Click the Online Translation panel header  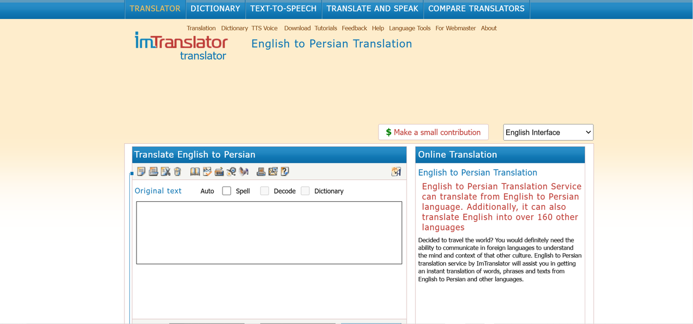tap(500, 155)
